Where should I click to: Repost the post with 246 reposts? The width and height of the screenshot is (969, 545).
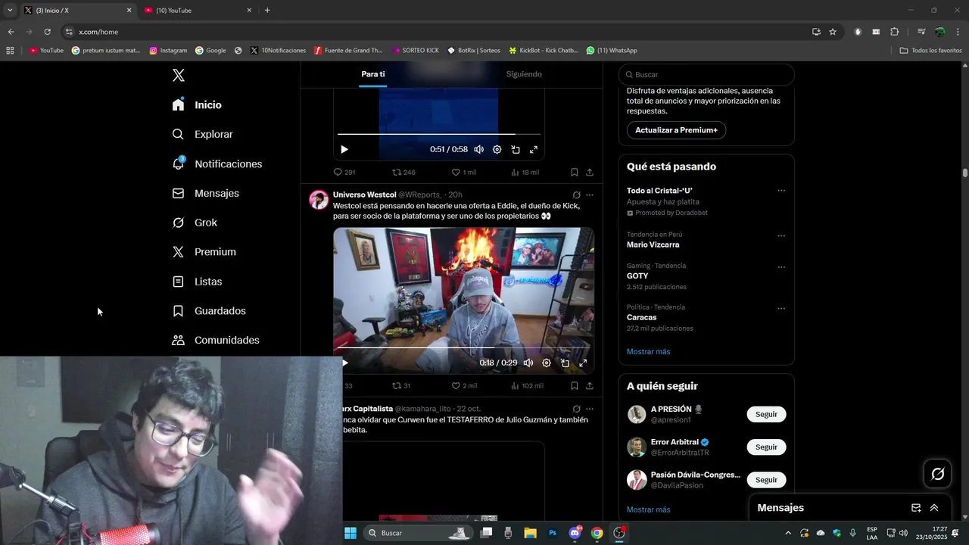tap(403, 173)
